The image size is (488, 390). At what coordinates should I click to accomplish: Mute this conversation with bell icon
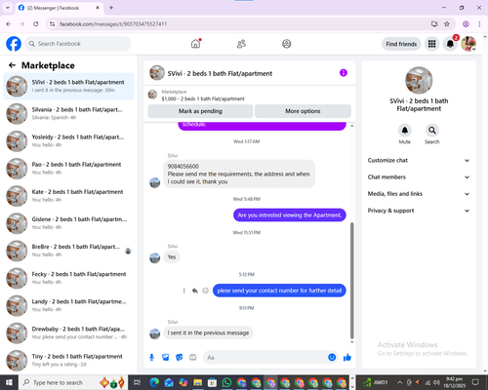click(404, 131)
